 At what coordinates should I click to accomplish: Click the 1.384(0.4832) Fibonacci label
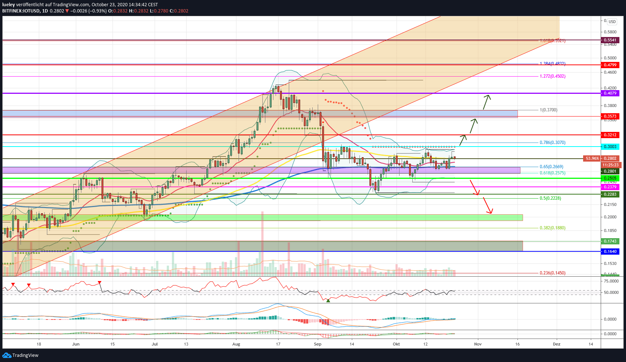[x=552, y=64]
